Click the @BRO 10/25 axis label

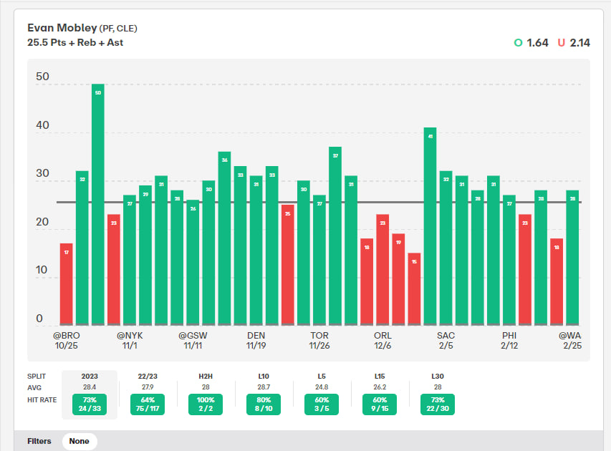point(66,340)
